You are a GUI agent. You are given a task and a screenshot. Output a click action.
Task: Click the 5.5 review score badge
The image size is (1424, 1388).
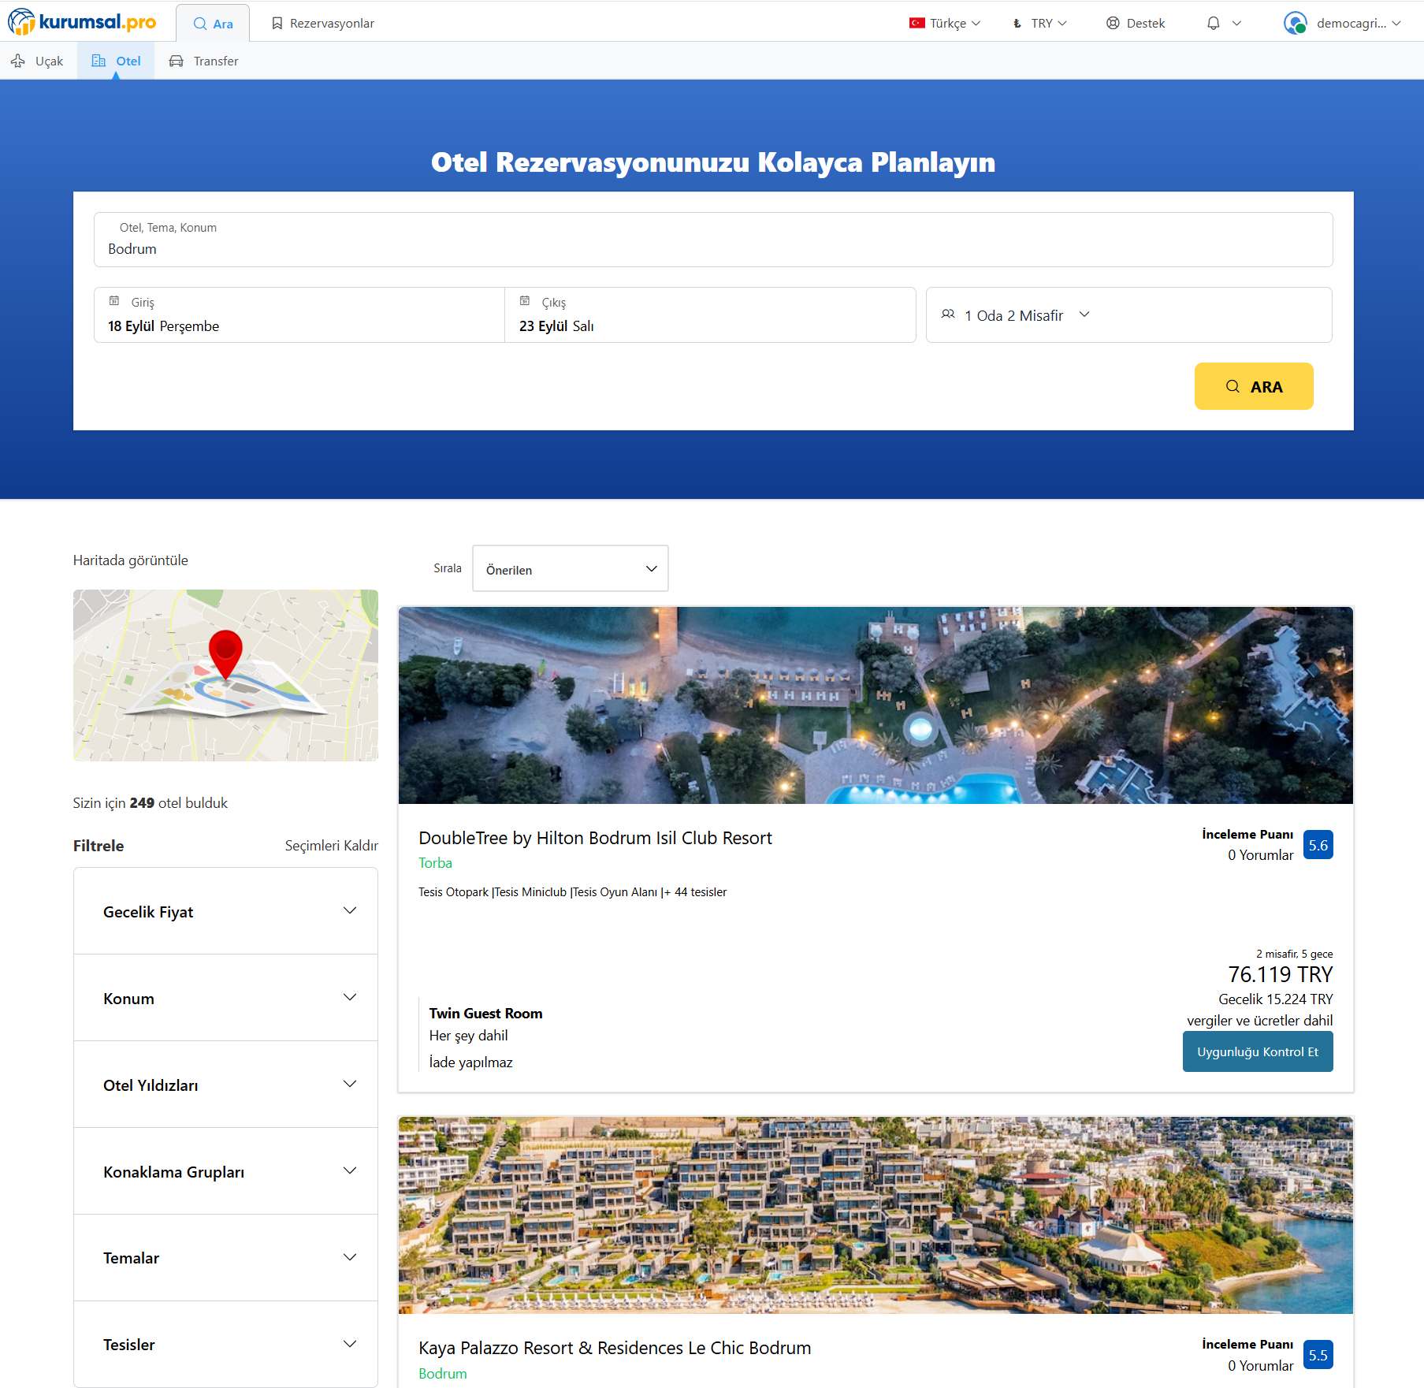[x=1318, y=1355]
